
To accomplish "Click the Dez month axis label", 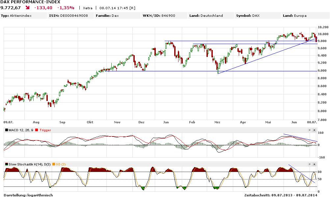I will pos(141,122).
